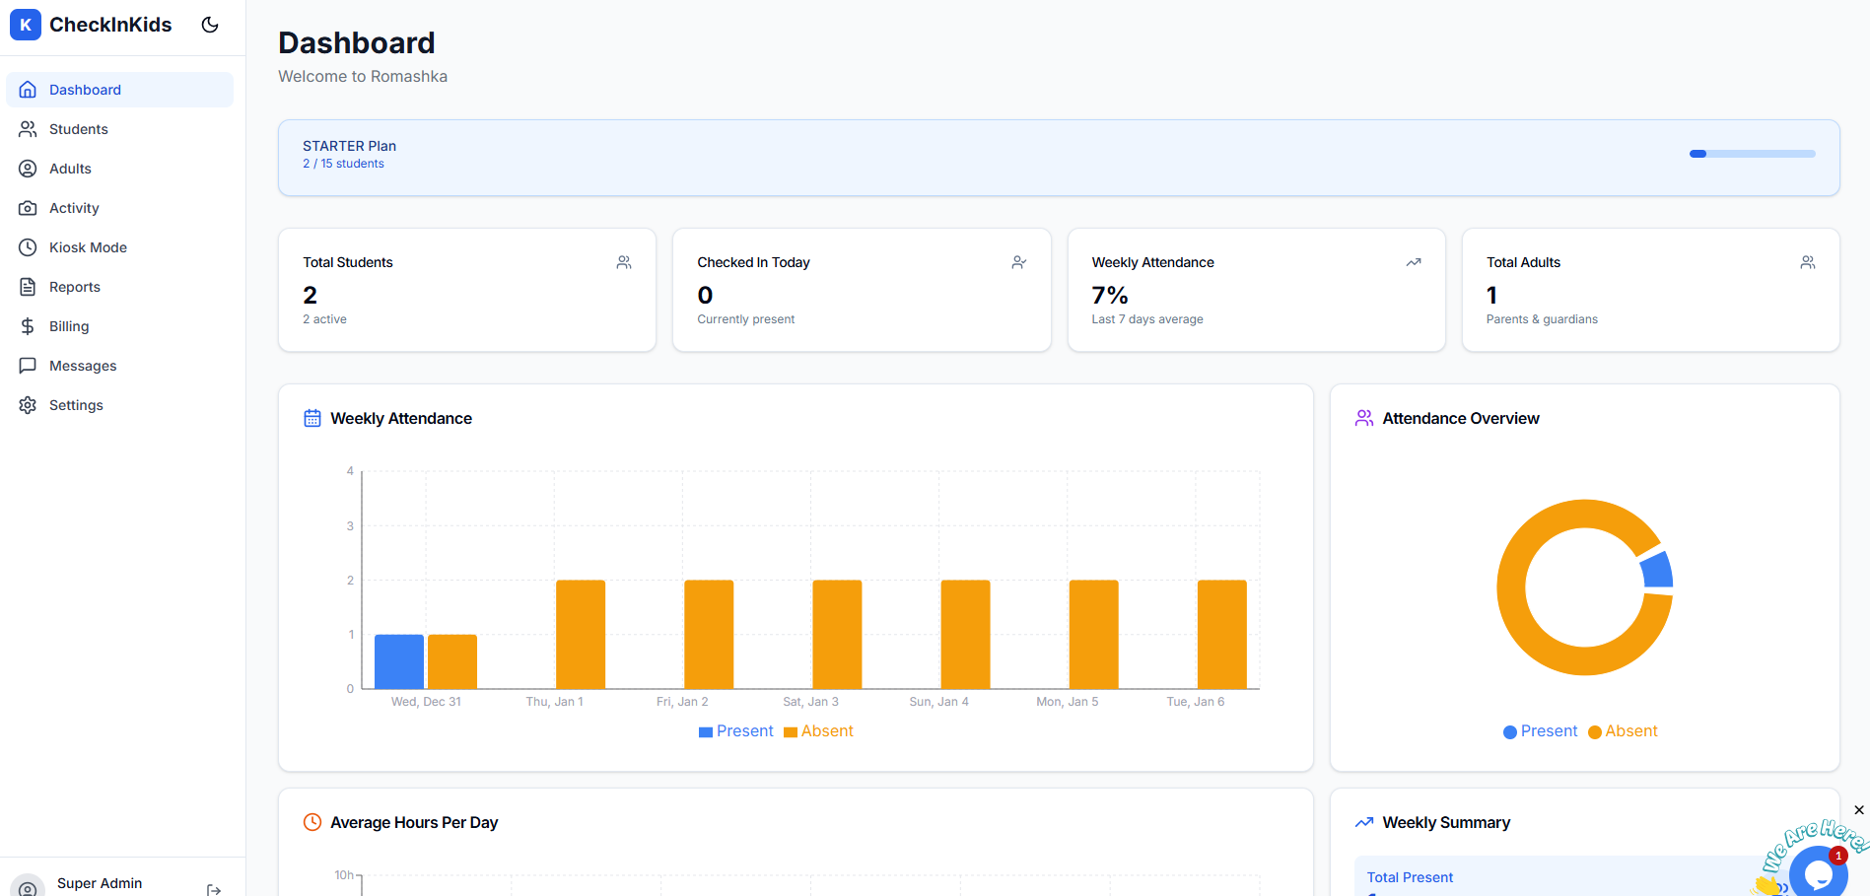
Task: Click the Absent legend in Attendance Overview
Action: [1623, 731]
